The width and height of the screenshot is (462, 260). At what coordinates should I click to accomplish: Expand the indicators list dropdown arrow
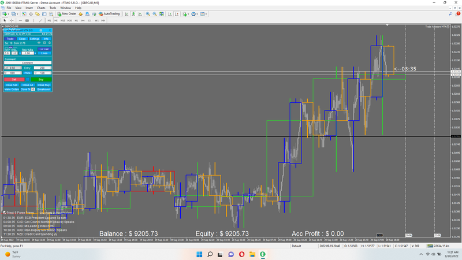[188, 13]
